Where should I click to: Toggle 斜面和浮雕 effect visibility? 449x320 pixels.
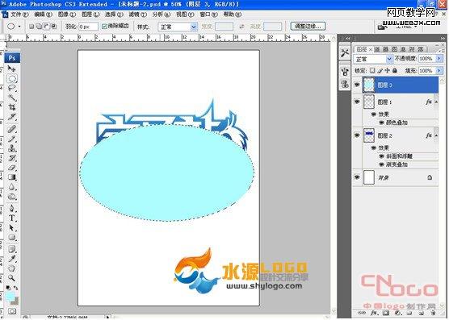381,156
